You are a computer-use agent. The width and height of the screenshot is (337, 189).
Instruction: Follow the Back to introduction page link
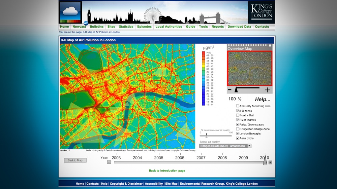(x=167, y=171)
